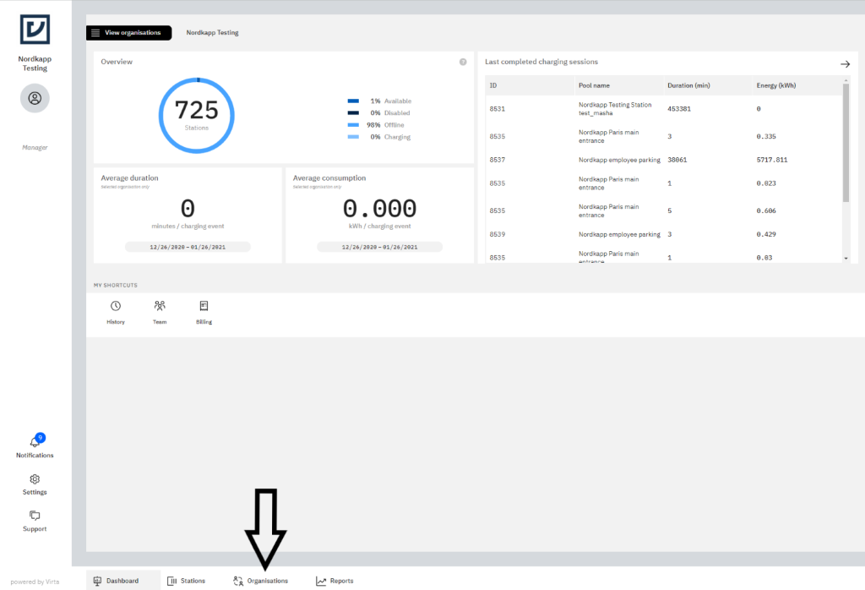865x590 pixels.
Task: Open all charging sessions via arrow icon
Action: [845, 64]
